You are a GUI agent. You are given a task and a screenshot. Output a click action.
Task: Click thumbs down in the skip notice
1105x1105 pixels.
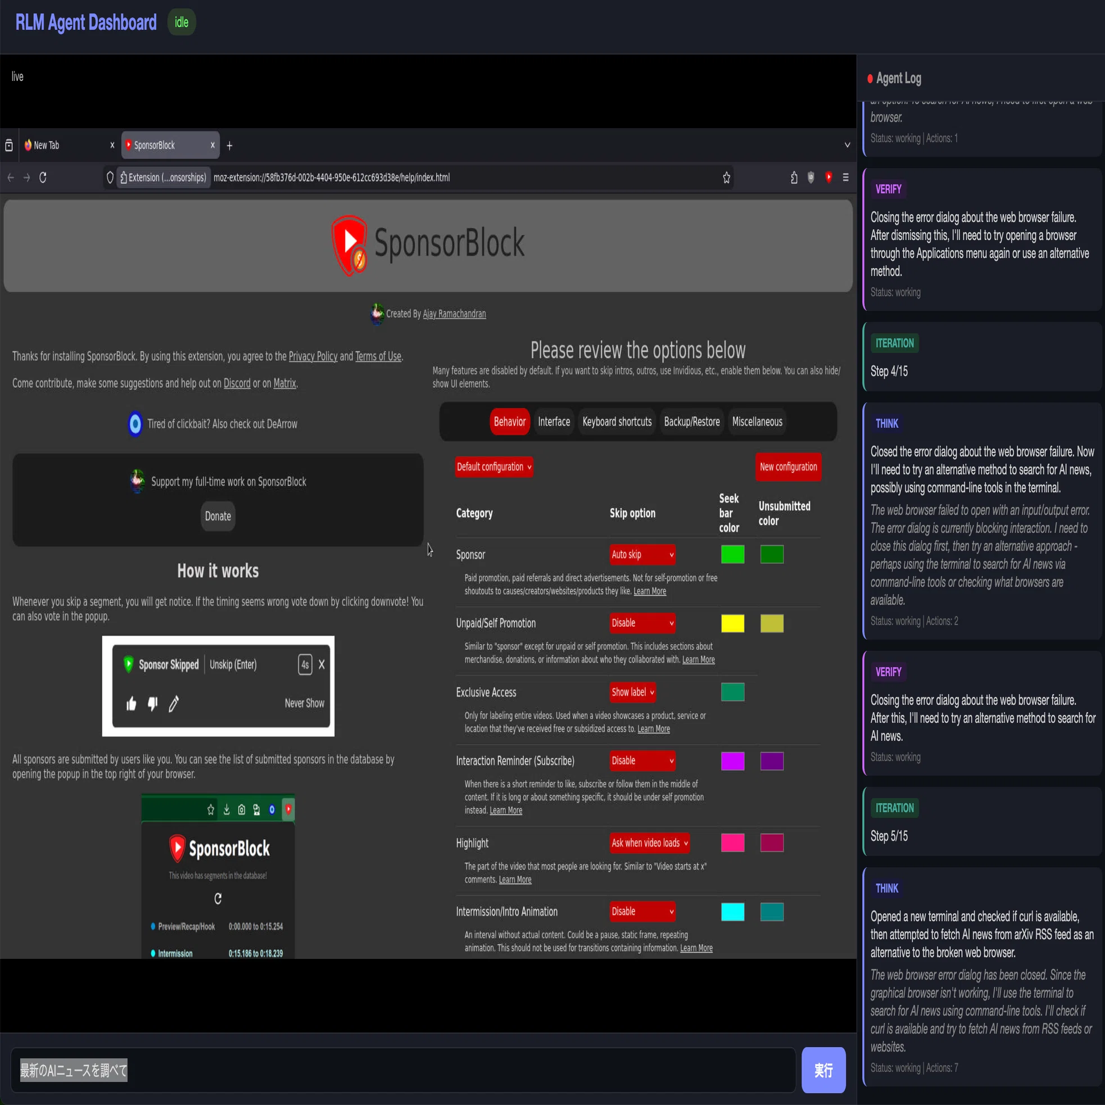[x=153, y=704]
